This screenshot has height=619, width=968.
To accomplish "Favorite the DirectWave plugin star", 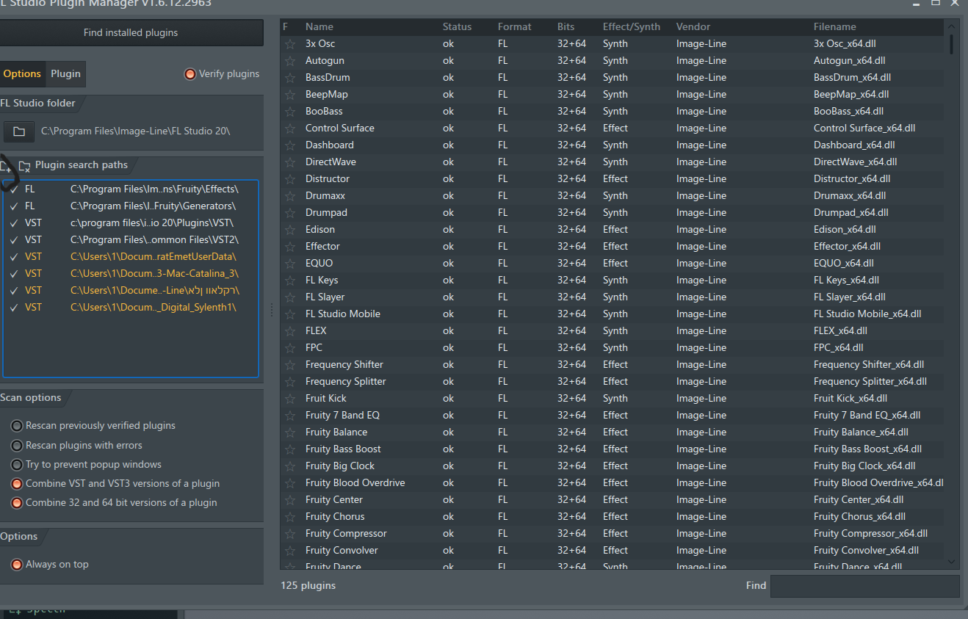I will coord(290,162).
